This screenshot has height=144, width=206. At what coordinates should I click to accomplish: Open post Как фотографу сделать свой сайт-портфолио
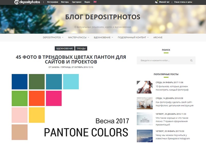(175, 104)
